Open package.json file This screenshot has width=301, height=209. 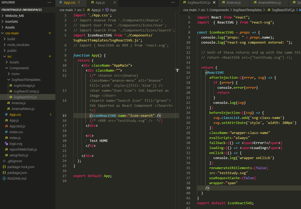pos(28,173)
